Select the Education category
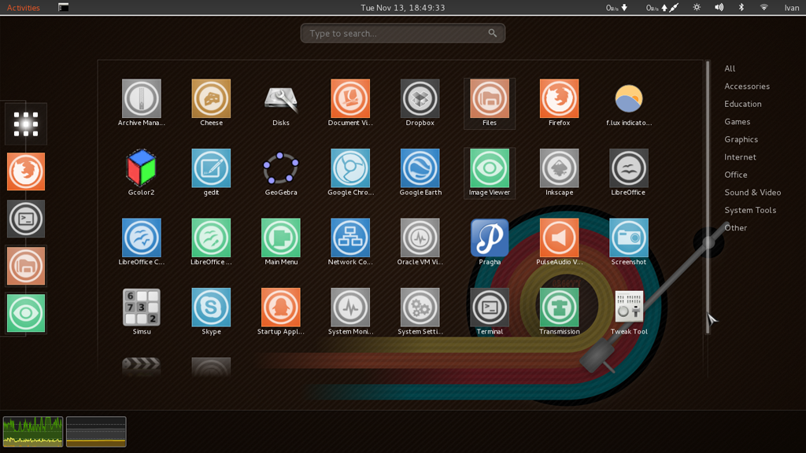This screenshot has height=453, width=806. click(743, 104)
